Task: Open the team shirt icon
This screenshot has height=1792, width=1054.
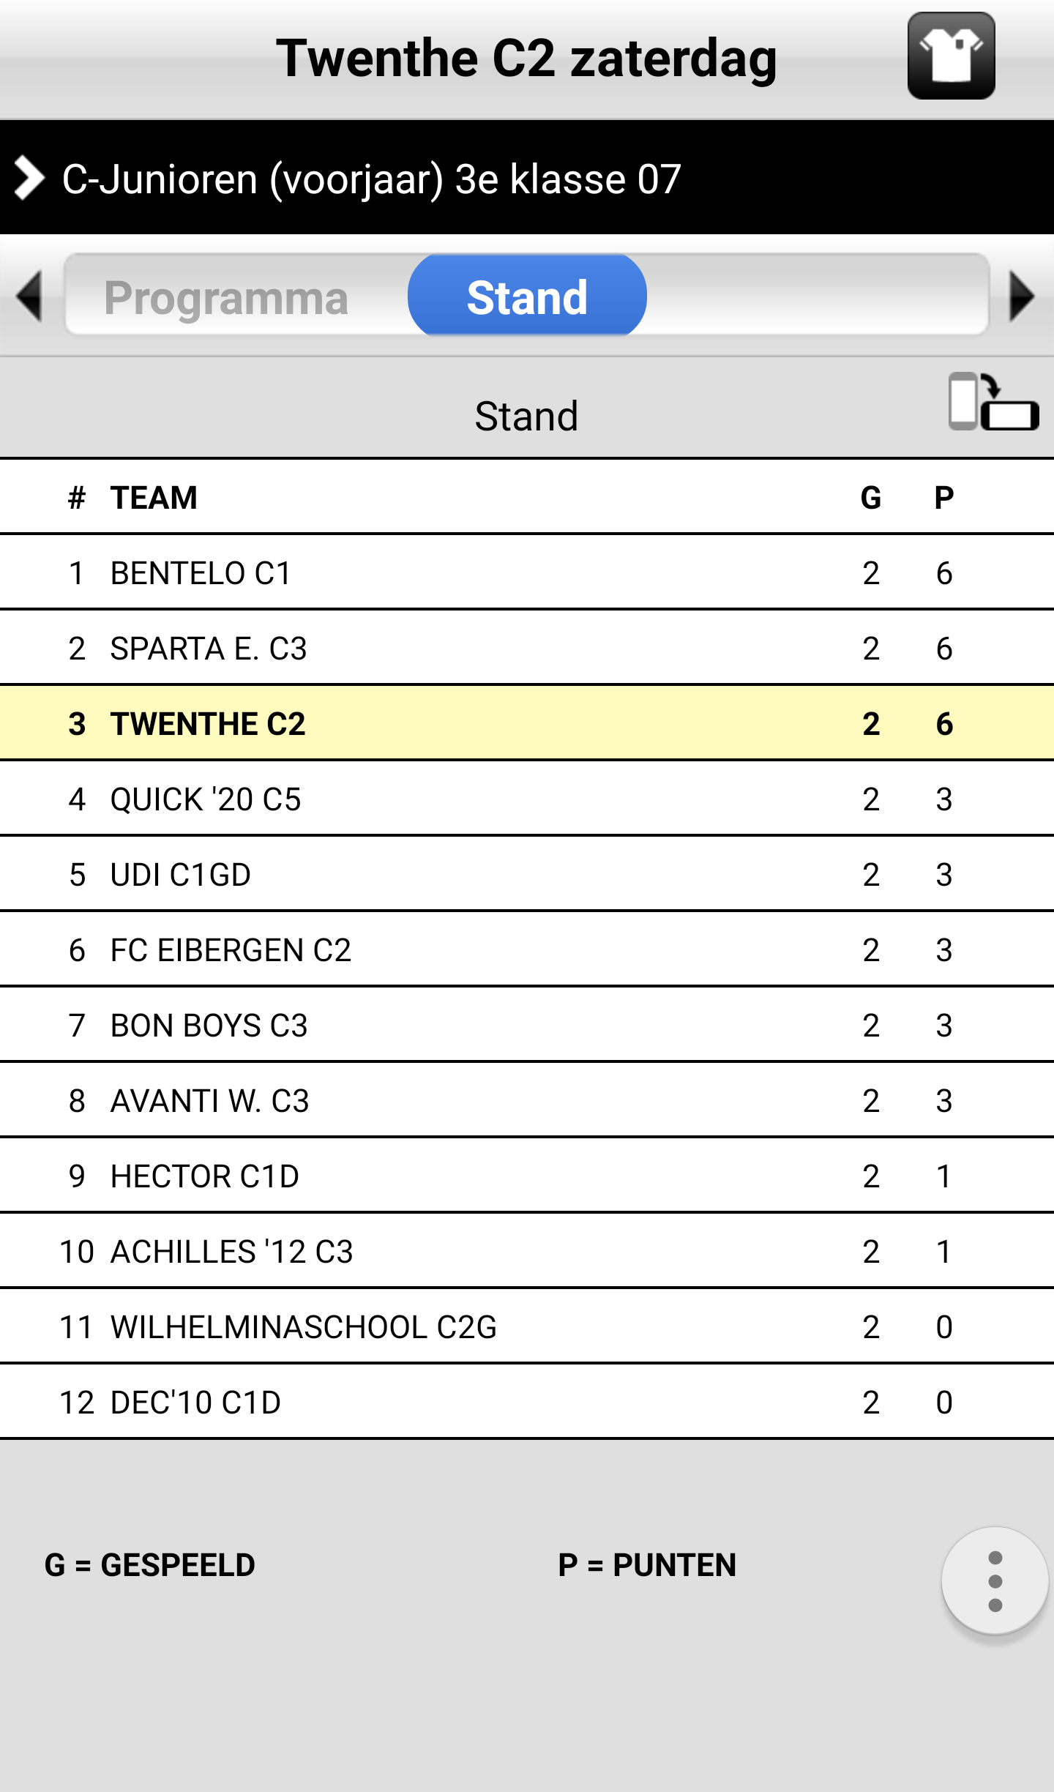Action: [x=951, y=56]
